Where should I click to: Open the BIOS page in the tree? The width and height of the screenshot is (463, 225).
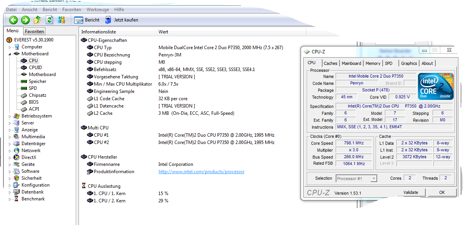34,102
